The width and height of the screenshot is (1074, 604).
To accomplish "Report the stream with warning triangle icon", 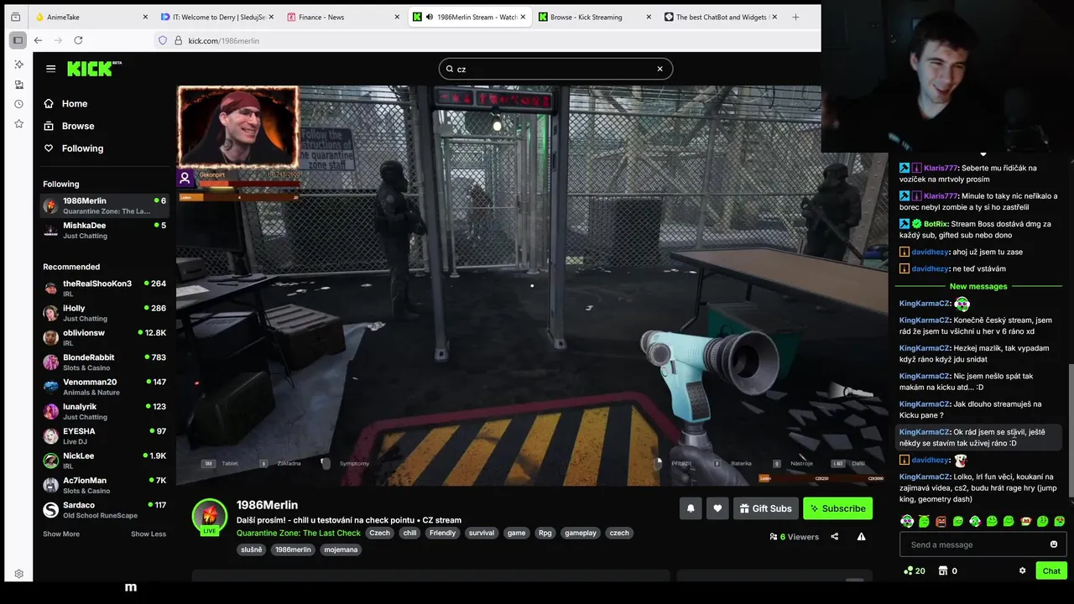I will coord(861,537).
